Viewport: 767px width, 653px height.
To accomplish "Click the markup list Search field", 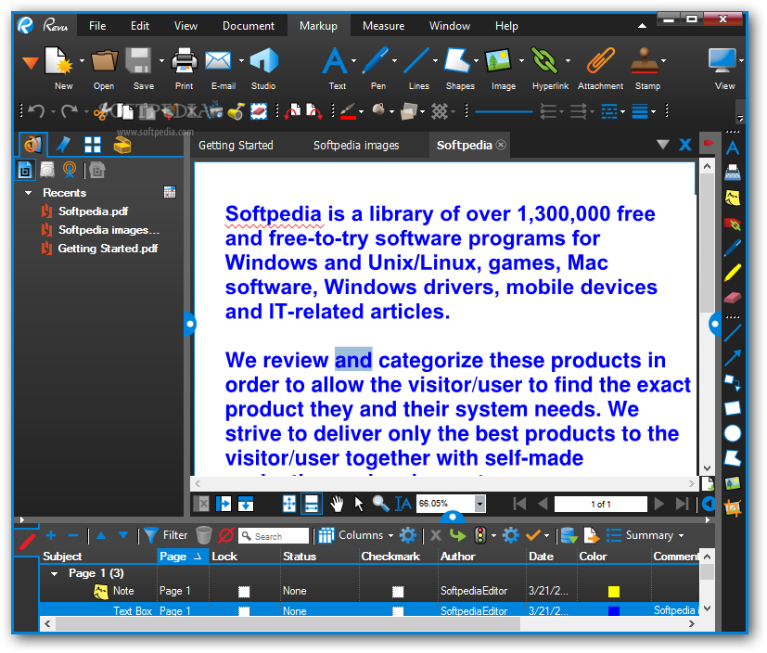I will pyautogui.click(x=274, y=535).
